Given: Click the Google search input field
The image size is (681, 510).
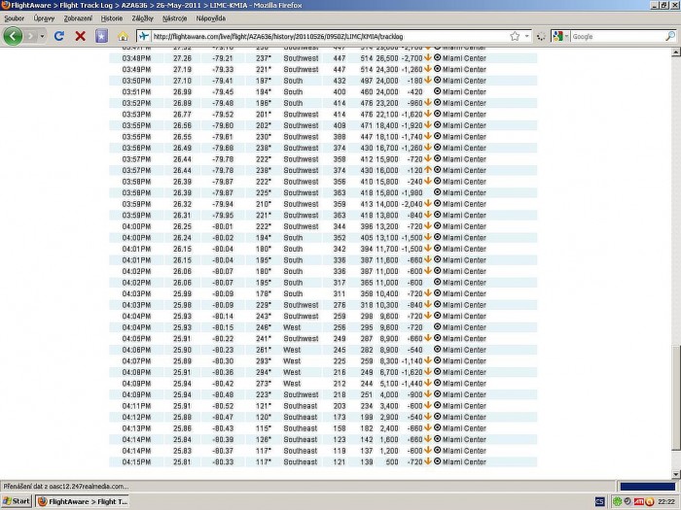Looking at the screenshot, I should pyautogui.click(x=618, y=37).
